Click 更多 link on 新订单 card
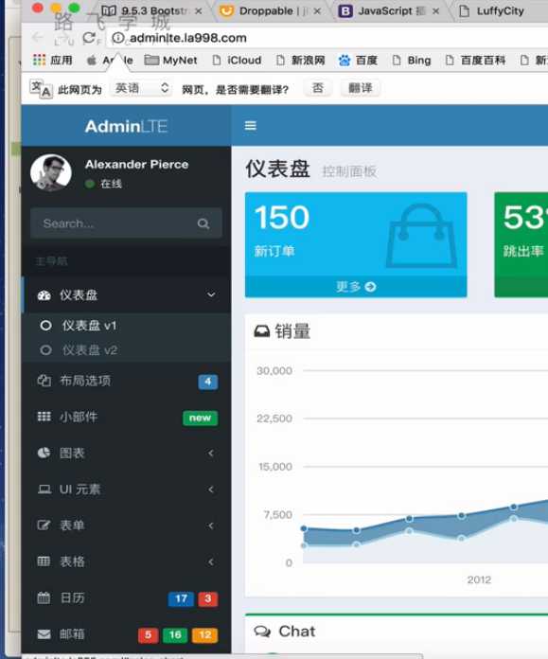548x659 pixels. pos(356,287)
